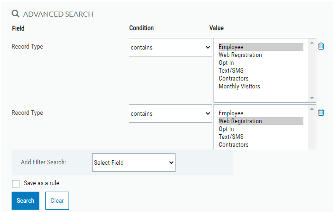Expand the Select Field dropdown
Screen dimensions: 333x212
(x=133, y=162)
